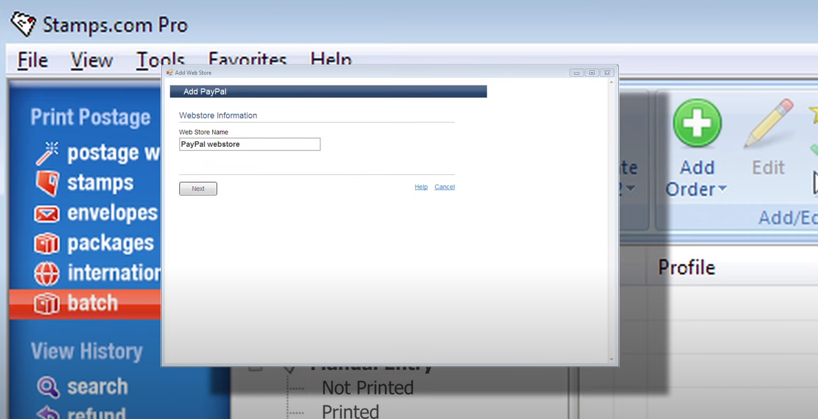Click the Web Store Name input field

[x=249, y=144]
